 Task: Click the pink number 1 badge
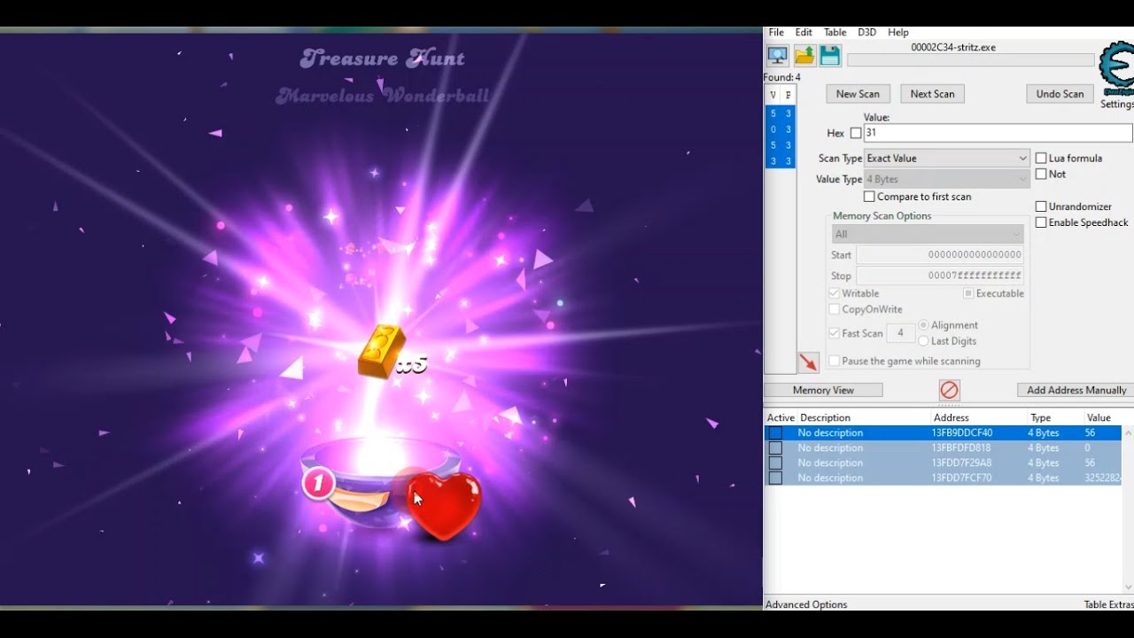317,484
